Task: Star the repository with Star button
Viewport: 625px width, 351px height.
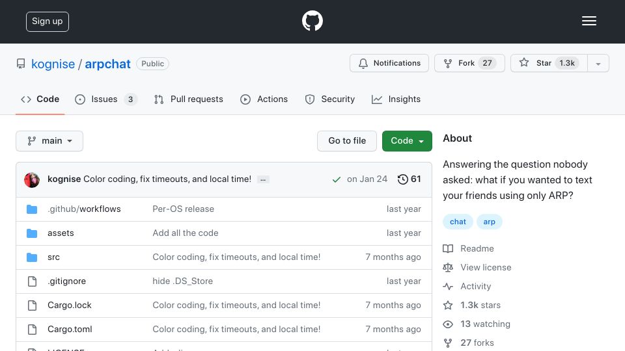Action: (x=549, y=63)
